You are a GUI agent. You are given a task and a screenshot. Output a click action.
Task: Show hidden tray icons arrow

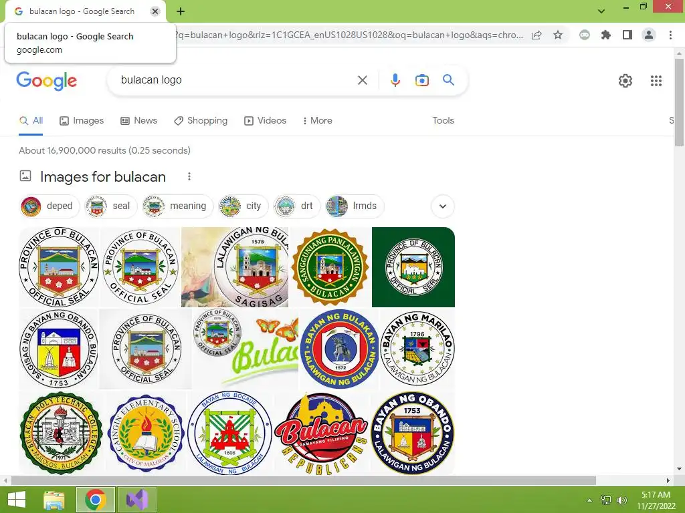tap(589, 500)
